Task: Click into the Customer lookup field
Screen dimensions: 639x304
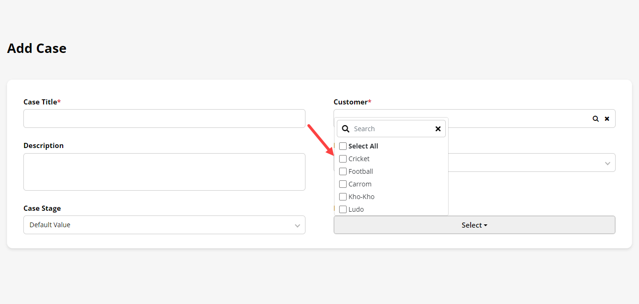Action: pyautogui.click(x=515, y=119)
